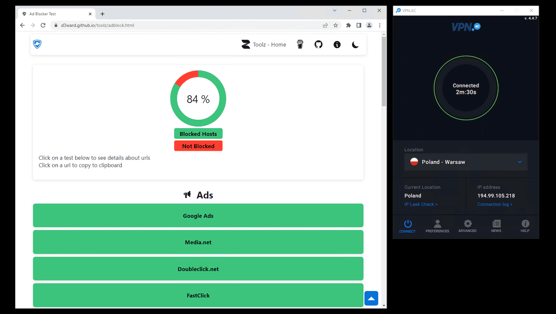Toggle the VPN connection with the Connect power icon
This screenshot has width=556, height=314.
(407, 224)
